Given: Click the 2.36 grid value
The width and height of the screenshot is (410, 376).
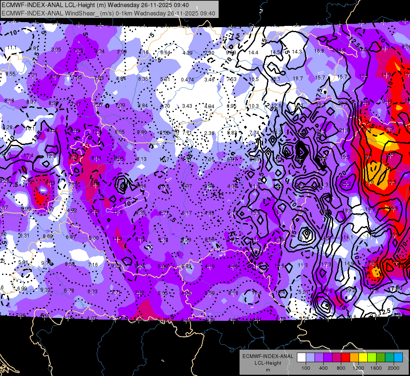Looking at the screenshot, I should point(209,133).
